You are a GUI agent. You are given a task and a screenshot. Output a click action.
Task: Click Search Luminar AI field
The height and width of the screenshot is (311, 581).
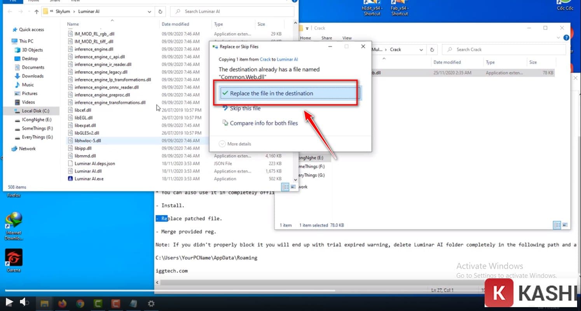(232, 12)
